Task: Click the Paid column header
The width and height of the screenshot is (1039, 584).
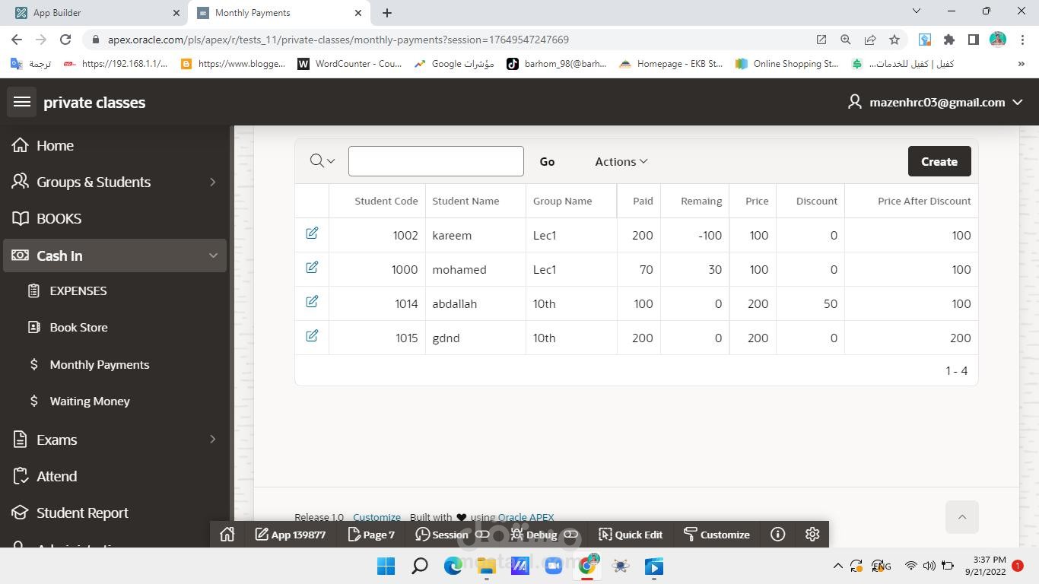Action: pos(643,201)
